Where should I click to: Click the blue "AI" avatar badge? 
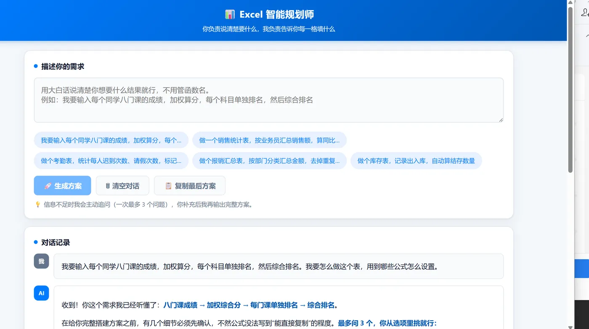[41, 293]
